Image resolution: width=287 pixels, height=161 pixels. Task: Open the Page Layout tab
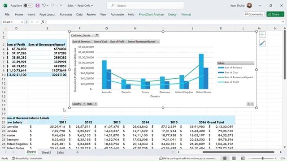tap(48, 14)
